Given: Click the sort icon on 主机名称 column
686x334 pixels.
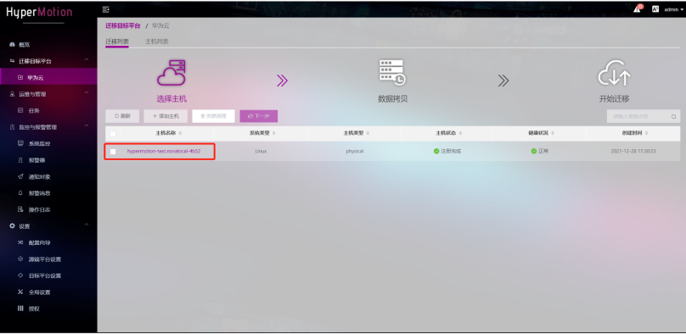Looking at the screenshot, I should click(180, 133).
